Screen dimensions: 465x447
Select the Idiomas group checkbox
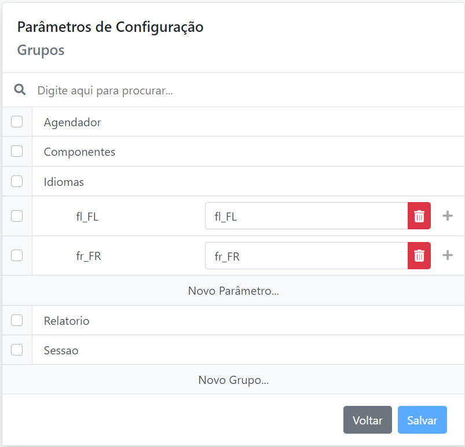pyautogui.click(x=17, y=181)
